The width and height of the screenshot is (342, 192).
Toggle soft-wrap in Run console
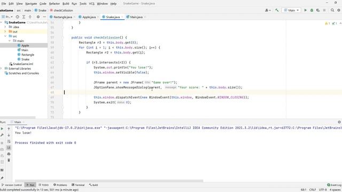(x=9, y=141)
